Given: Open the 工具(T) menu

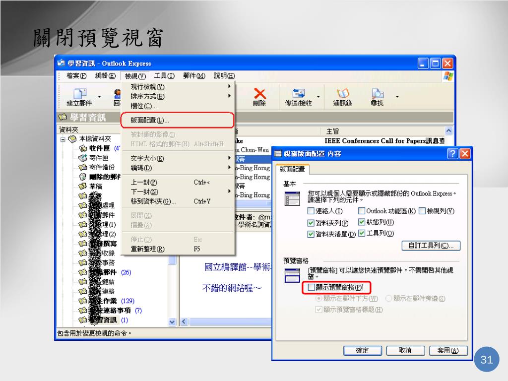Looking at the screenshot, I should [x=164, y=76].
